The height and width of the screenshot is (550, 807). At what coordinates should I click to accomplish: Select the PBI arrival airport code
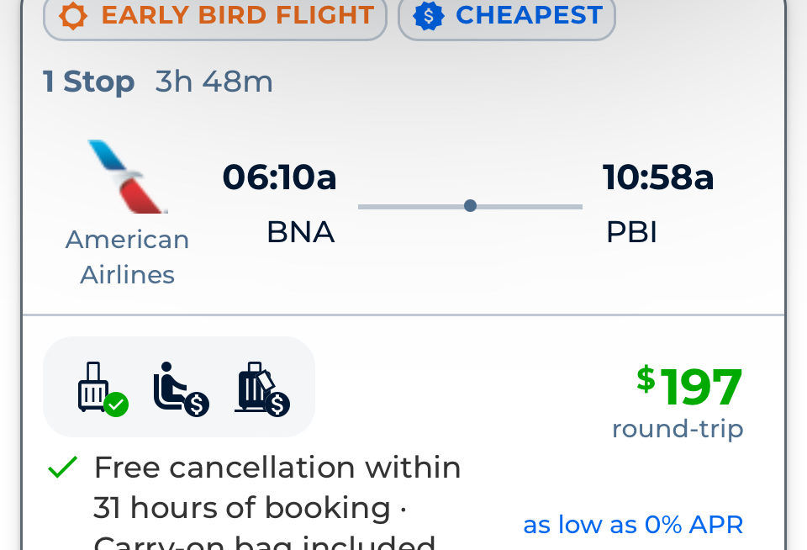(x=631, y=232)
